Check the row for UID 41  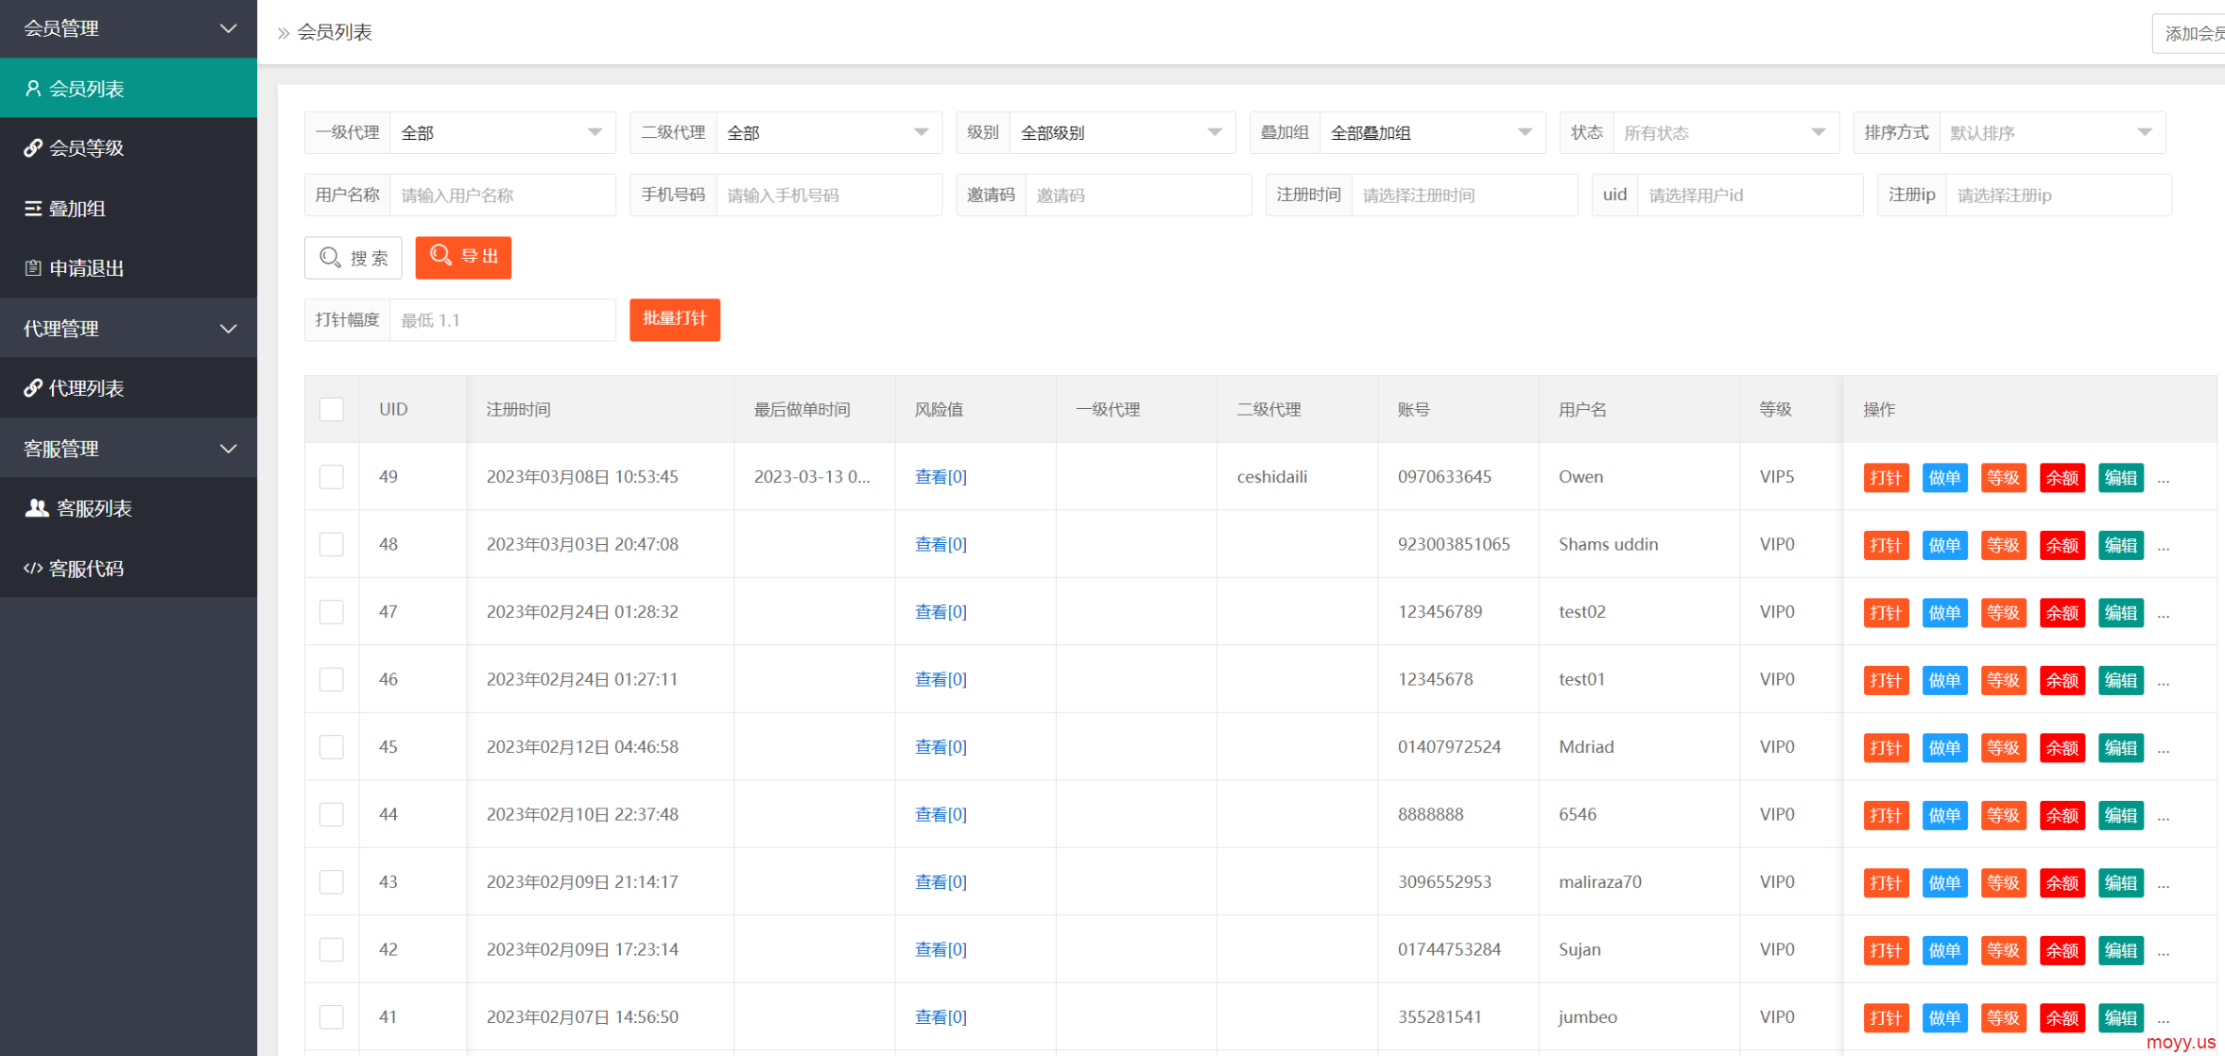pyautogui.click(x=331, y=1016)
